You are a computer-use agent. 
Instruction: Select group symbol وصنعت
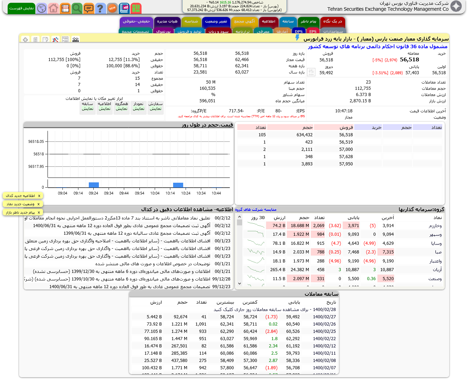[x=435, y=279]
